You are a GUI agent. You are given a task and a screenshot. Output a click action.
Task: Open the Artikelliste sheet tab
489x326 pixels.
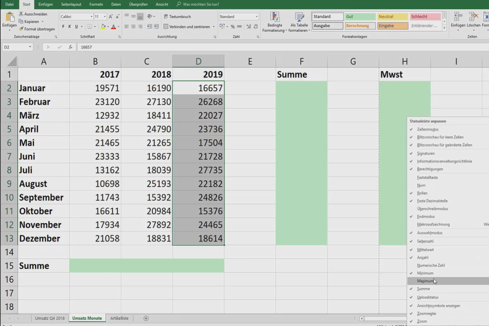[x=119, y=318]
